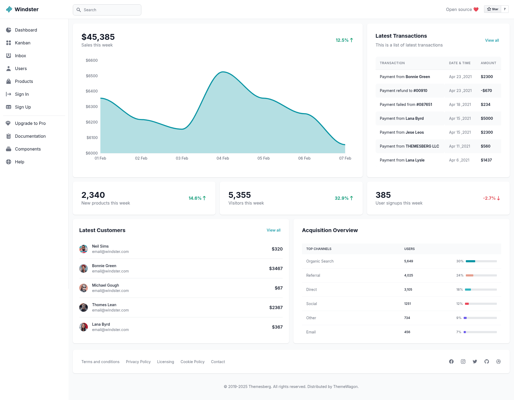Image resolution: width=514 pixels, height=400 pixels.
Task: Open the Dashboard menu item
Action: point(34,30)
